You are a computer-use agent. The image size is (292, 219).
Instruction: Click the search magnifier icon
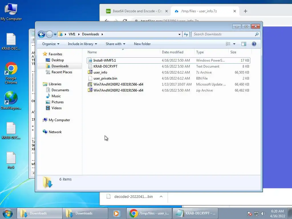(x=257, y=34)
